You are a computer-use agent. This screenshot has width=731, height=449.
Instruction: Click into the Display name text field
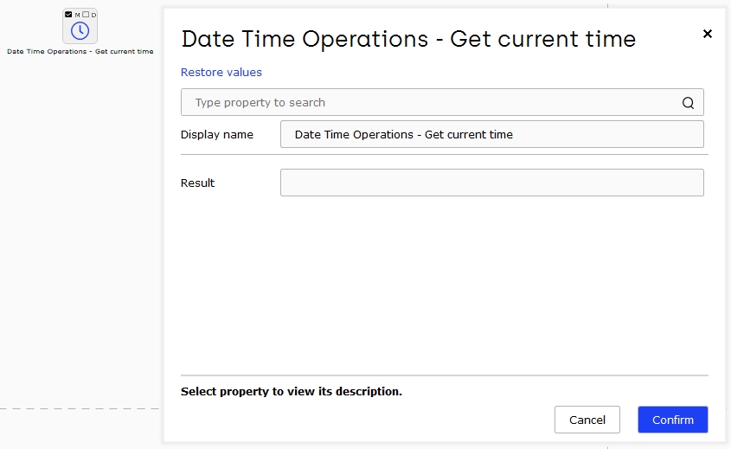click(x=492, y=134)
